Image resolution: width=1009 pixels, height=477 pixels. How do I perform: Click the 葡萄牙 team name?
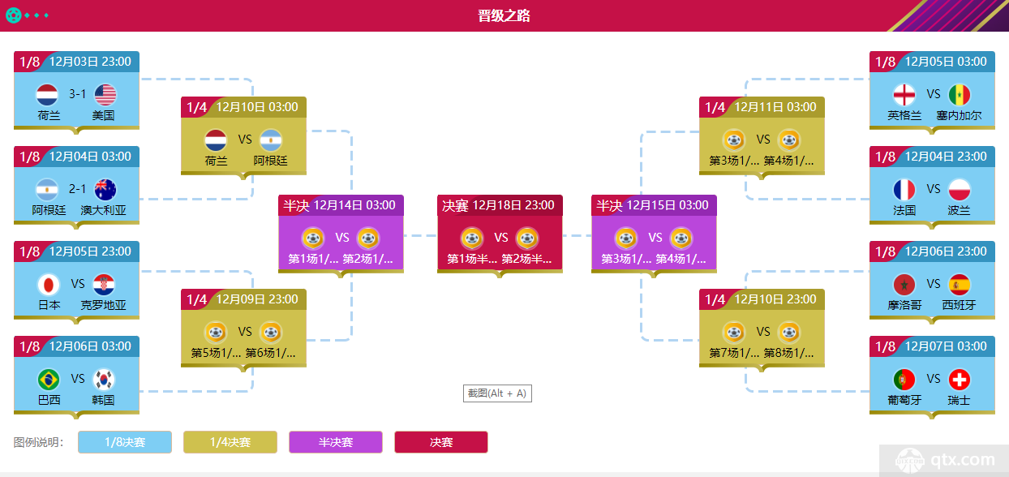[x=904, y=401]
